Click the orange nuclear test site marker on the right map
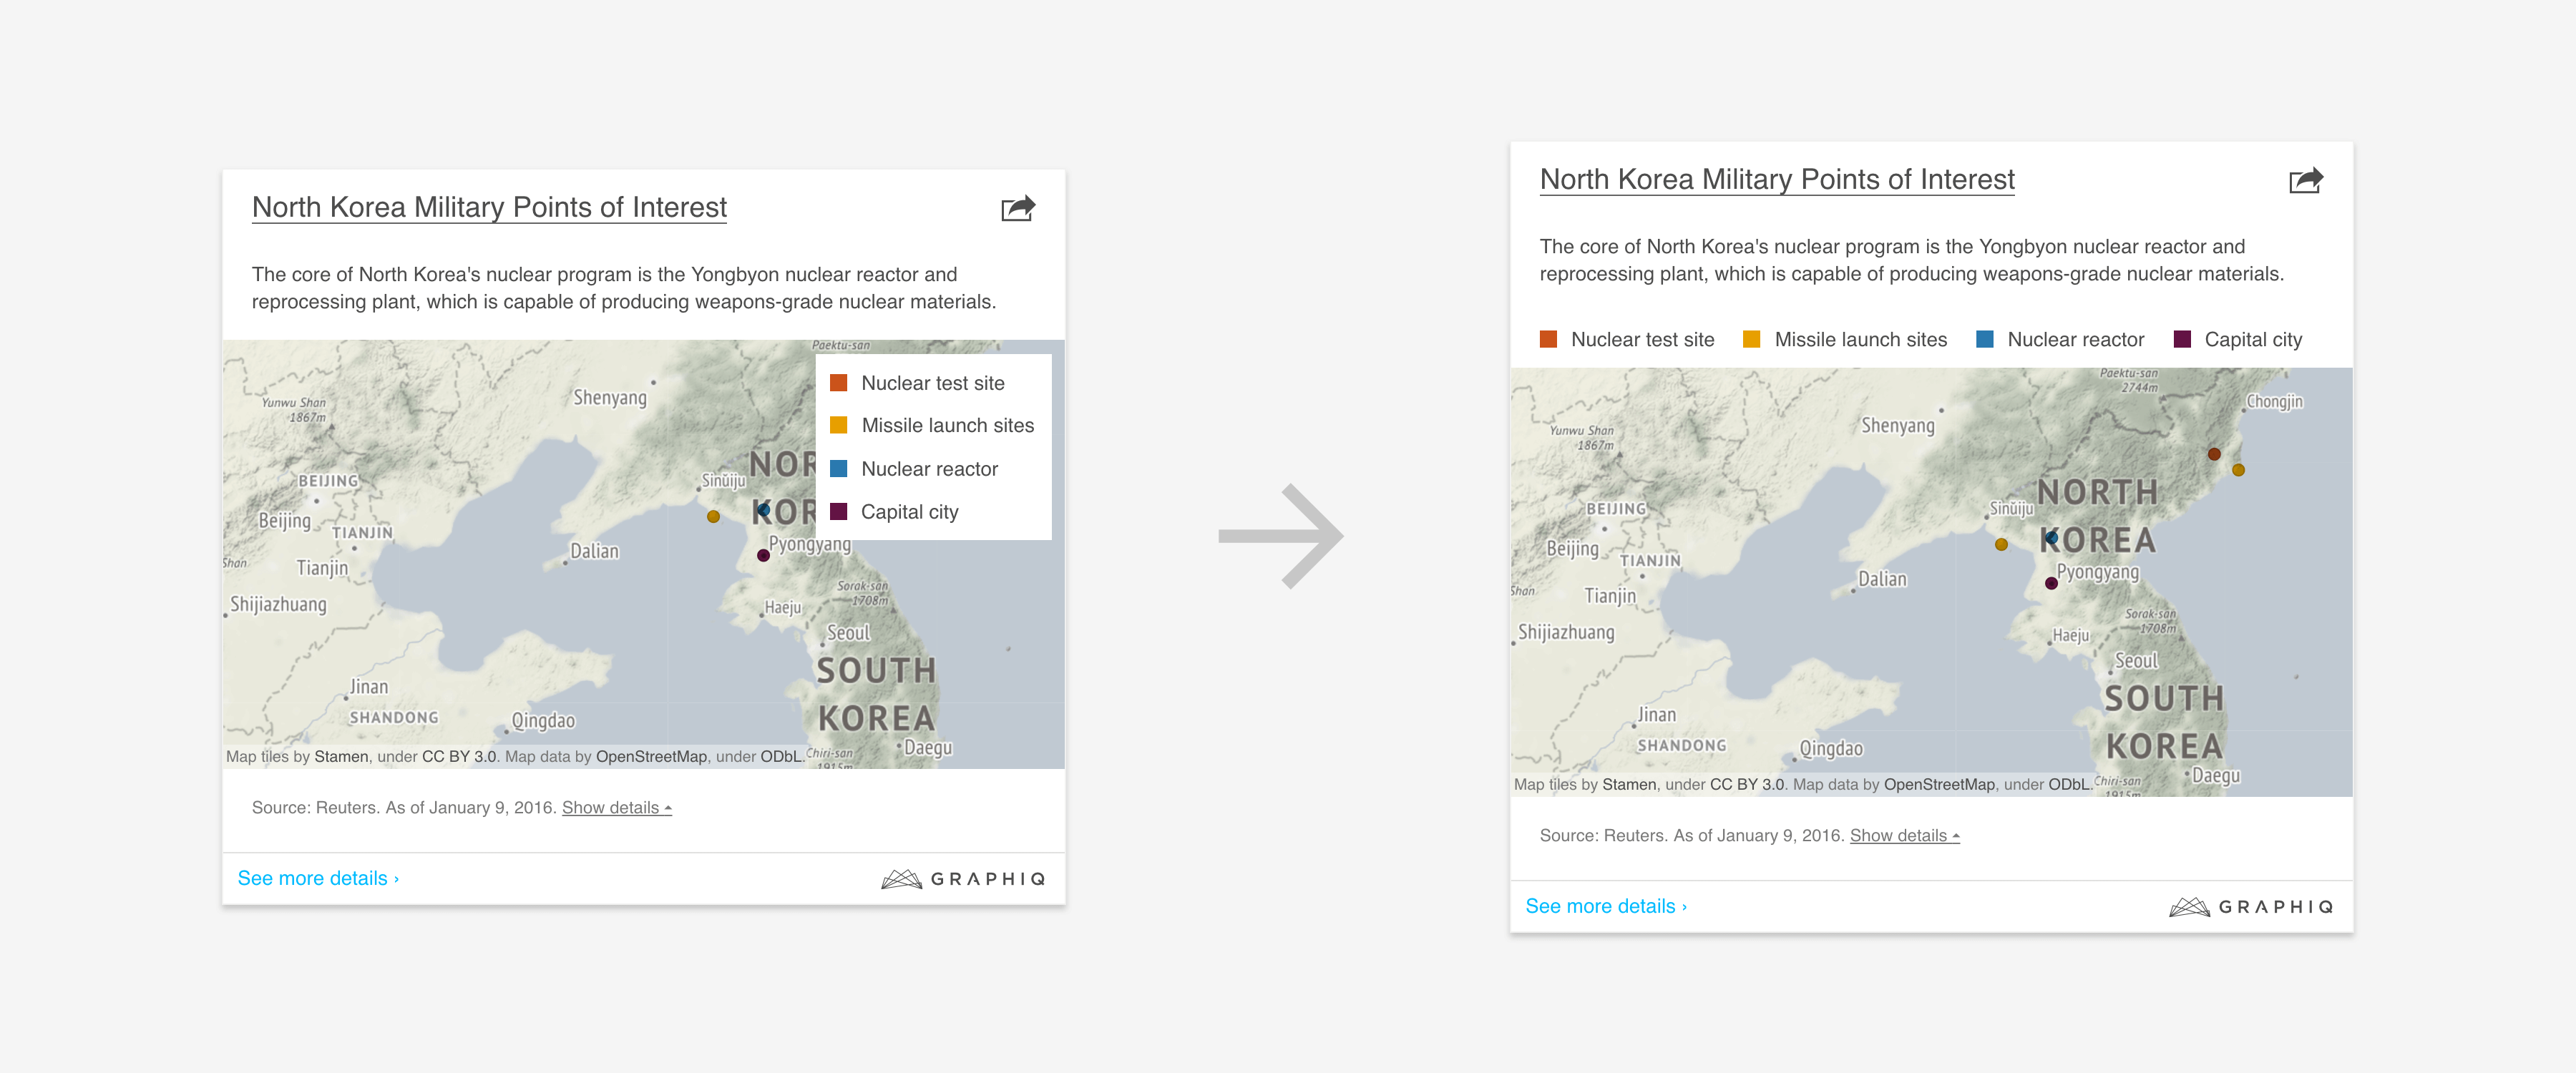The width and height of the screenshot is (2576, 1073). point(2214,454)
